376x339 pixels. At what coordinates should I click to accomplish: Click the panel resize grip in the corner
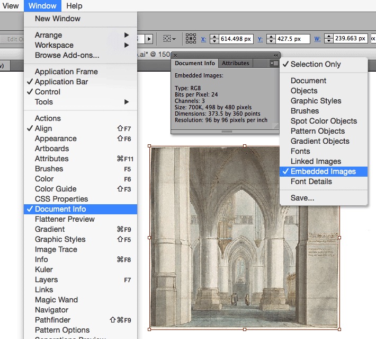(275, 127)
